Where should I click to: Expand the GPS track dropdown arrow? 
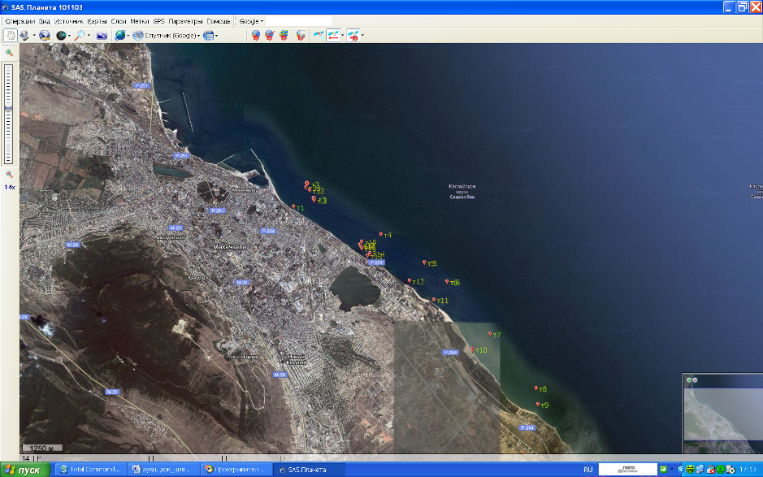click(x=343, y=36)
